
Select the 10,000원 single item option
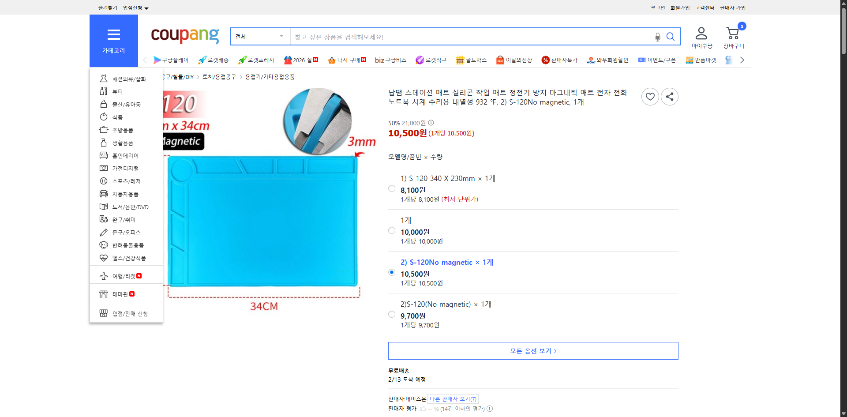392,230
